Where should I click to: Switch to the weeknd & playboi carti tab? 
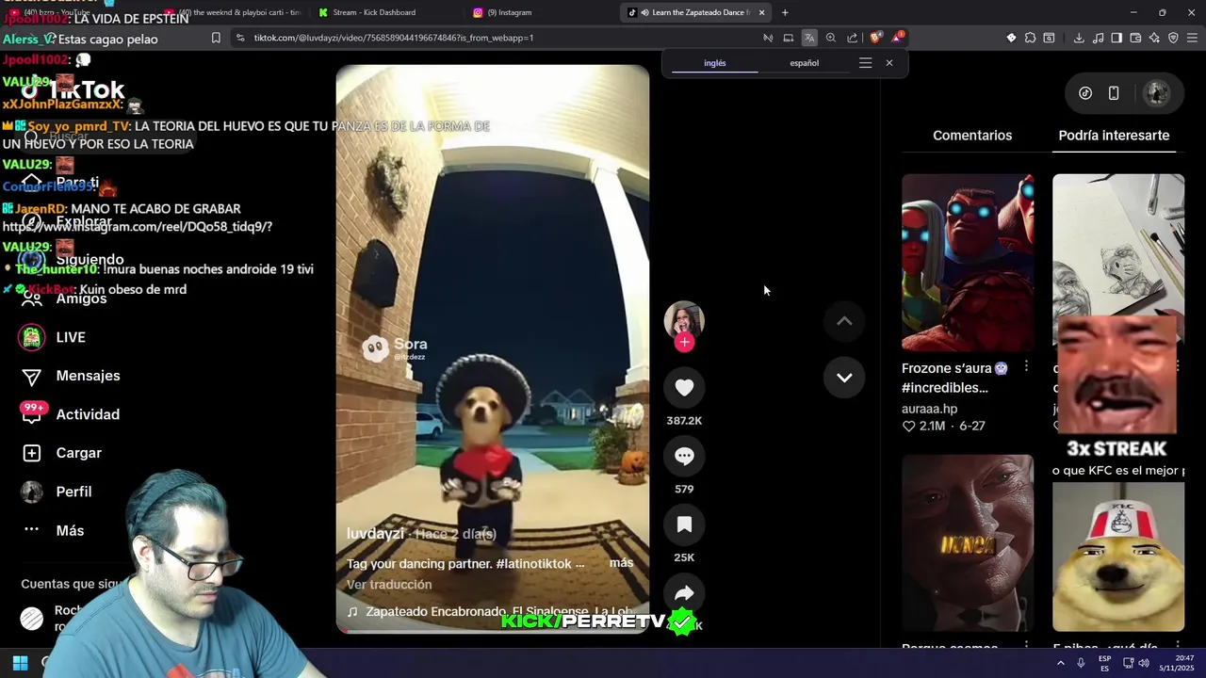pos(234,12)
